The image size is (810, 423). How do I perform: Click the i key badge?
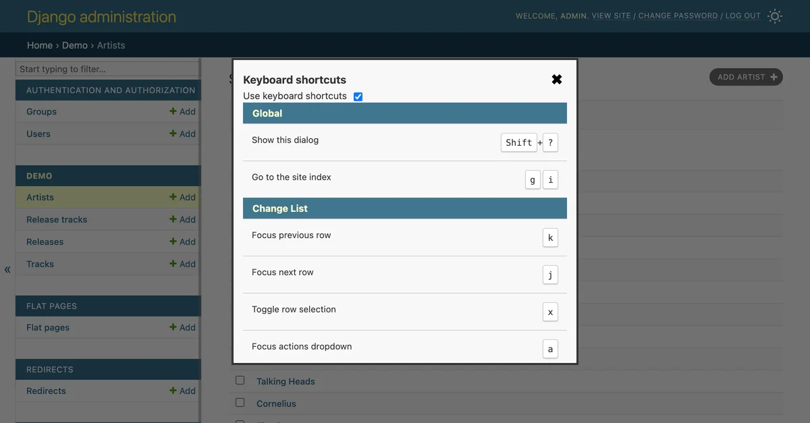[x=550, y=179]
